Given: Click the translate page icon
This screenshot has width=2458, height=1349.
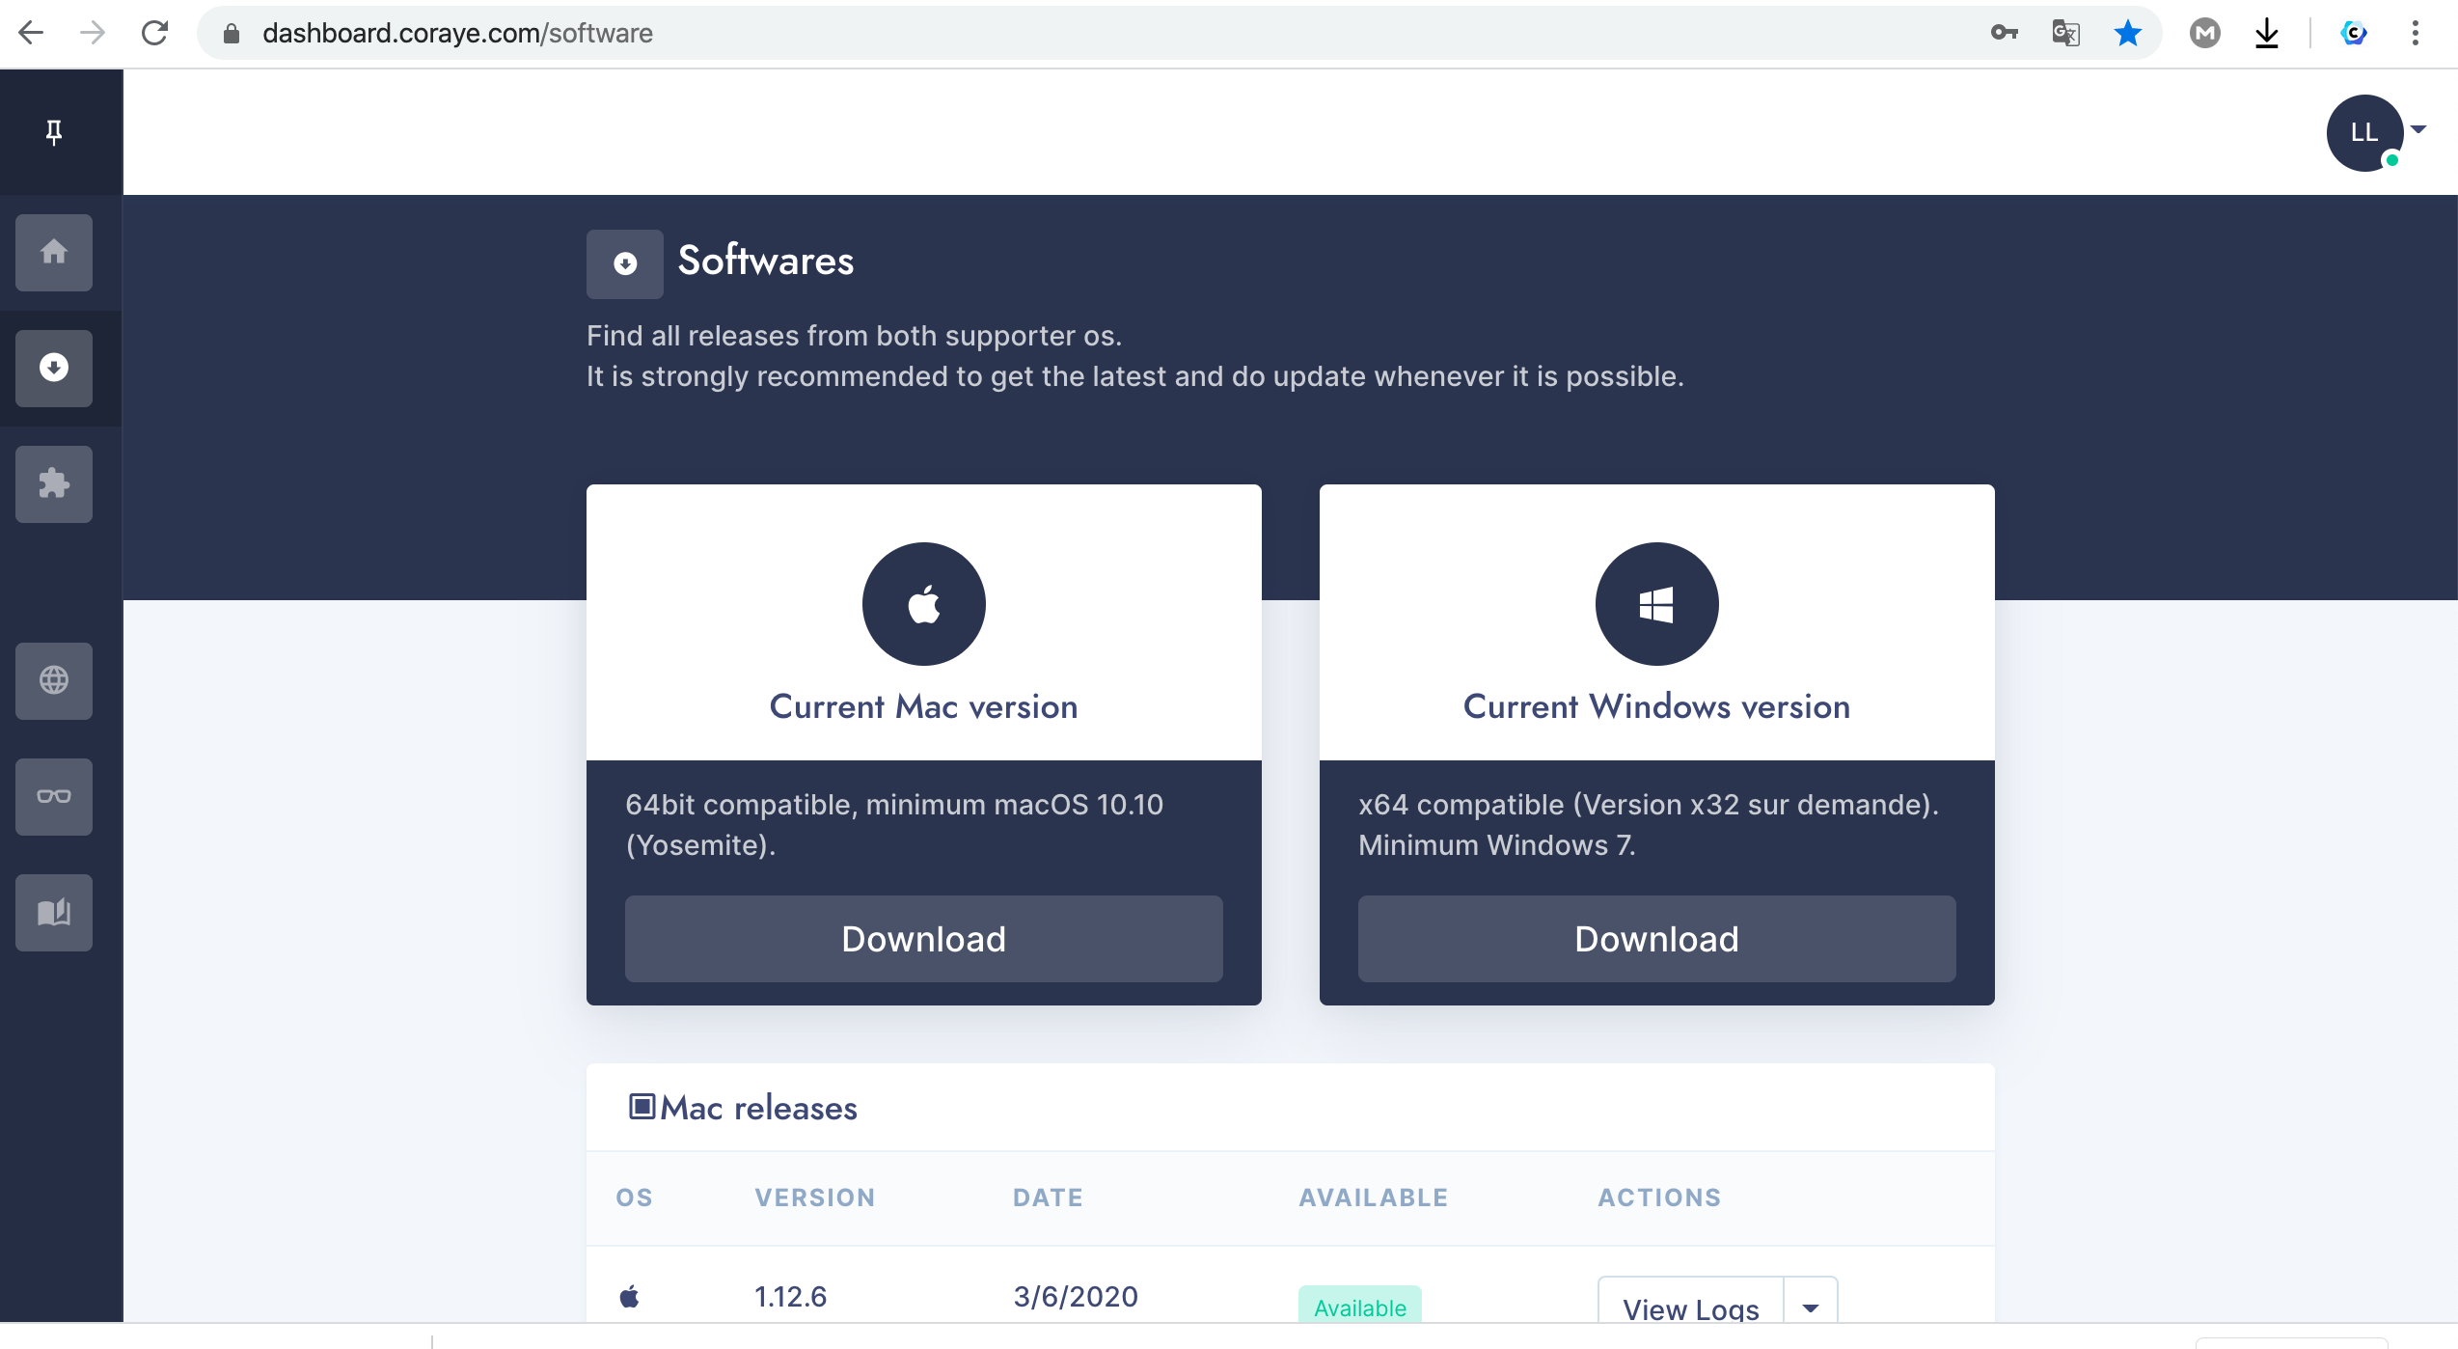Looking at the screenshot, I should [x=2065, y=33].
